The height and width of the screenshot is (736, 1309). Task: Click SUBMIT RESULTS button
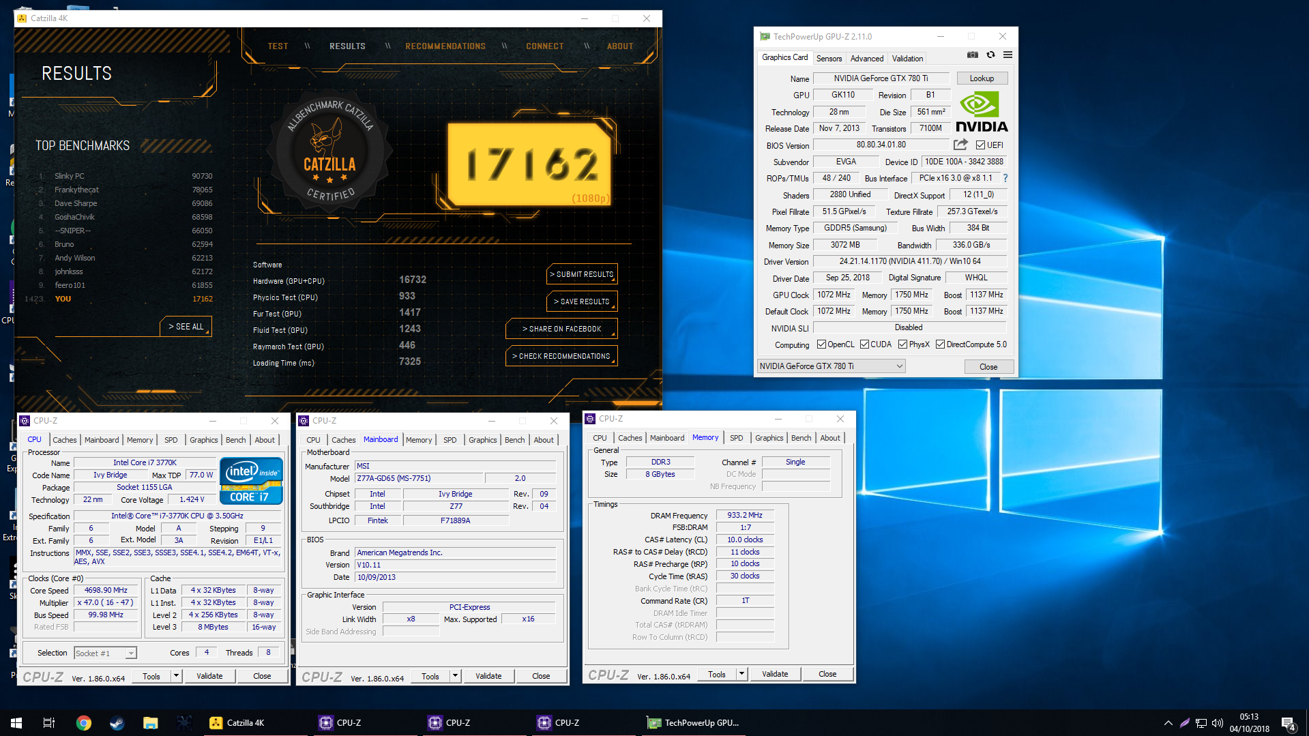click(582, 274)
